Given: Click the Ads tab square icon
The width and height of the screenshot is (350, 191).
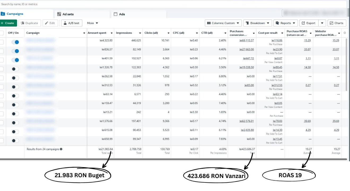Looking at the screenshot, I should pos(116,14).
